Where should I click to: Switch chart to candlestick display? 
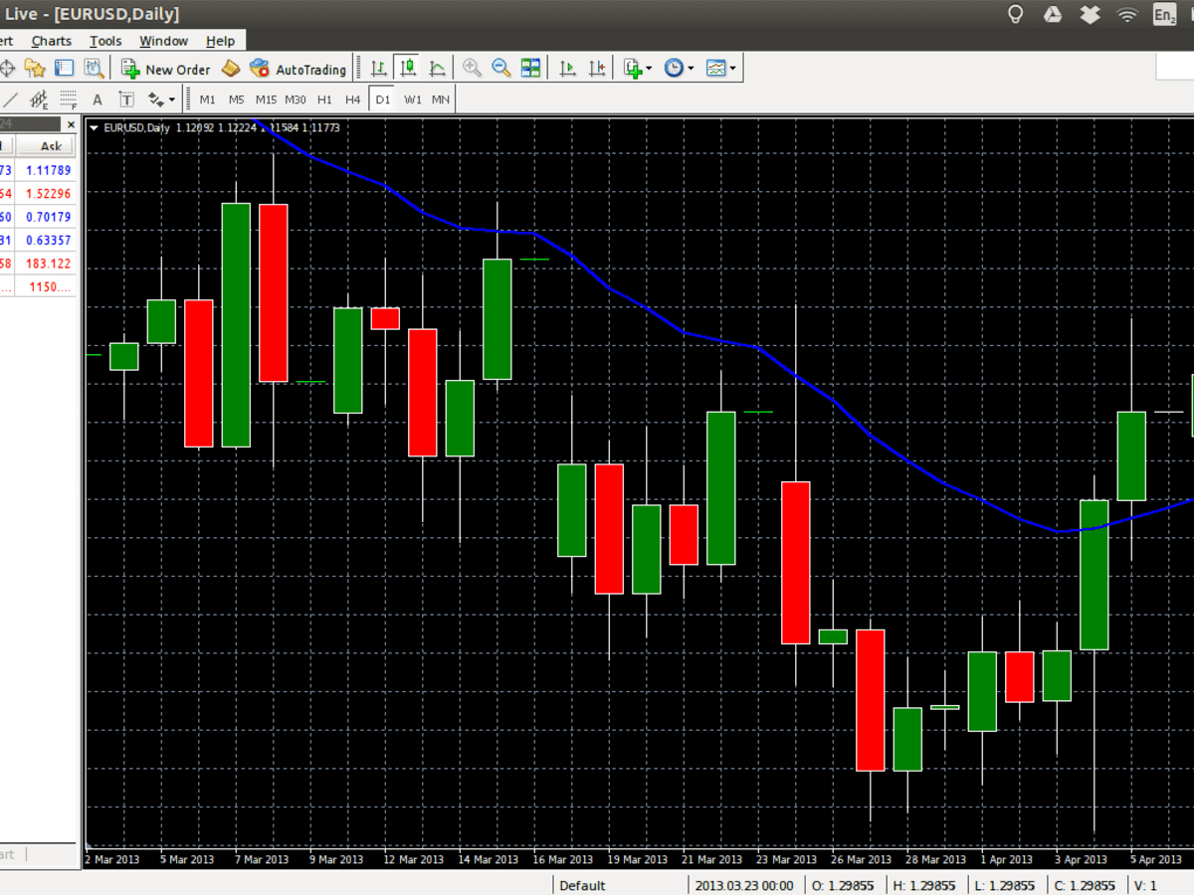(x=407, y=68)
